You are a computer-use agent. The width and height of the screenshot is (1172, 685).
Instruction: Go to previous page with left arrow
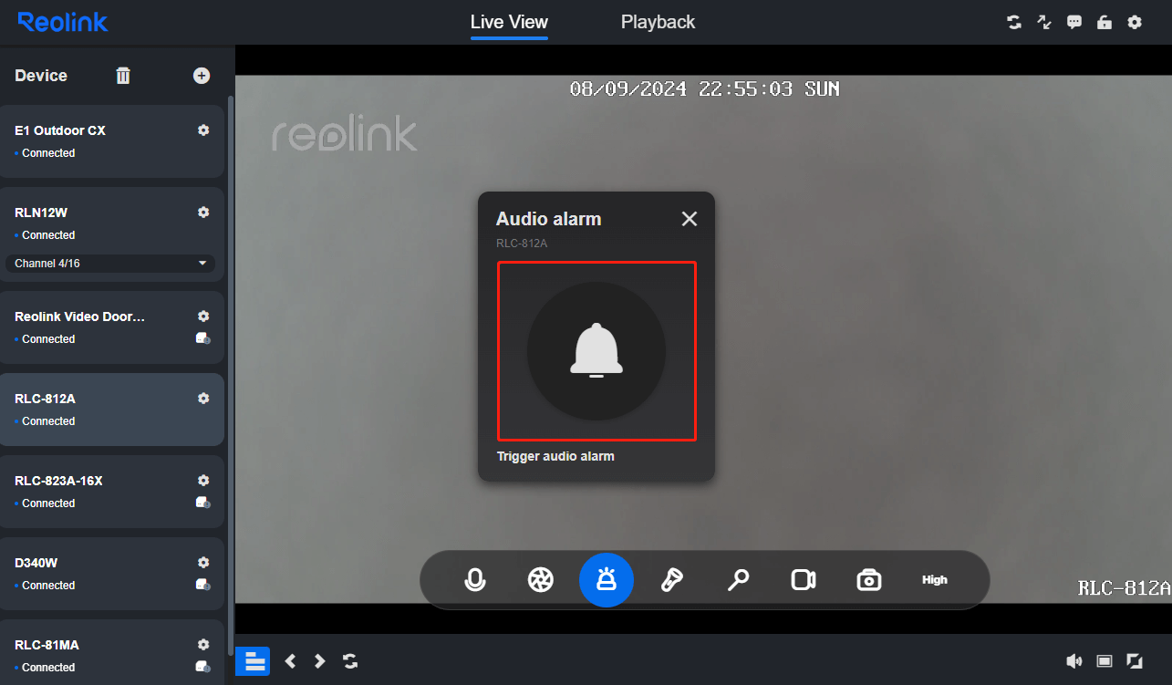click(290, 661)
